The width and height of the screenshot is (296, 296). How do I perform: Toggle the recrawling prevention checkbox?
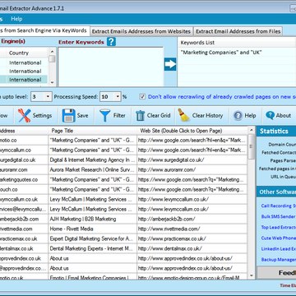(142, 97)
